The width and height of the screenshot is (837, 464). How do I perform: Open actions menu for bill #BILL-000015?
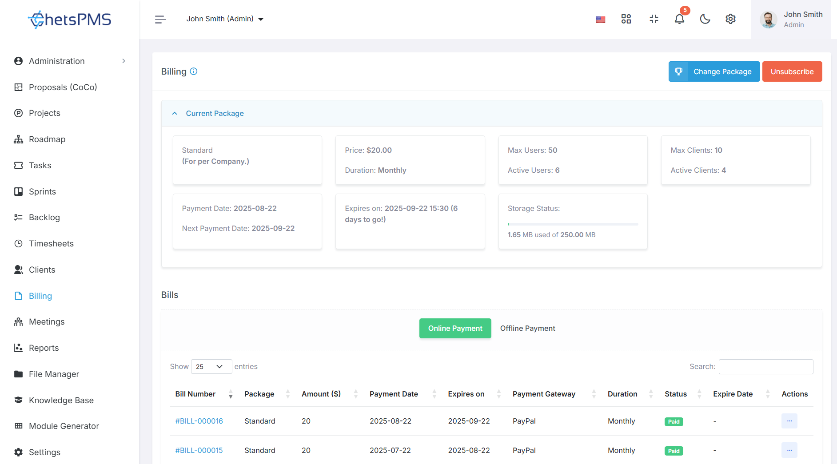[x=789, y=450]
